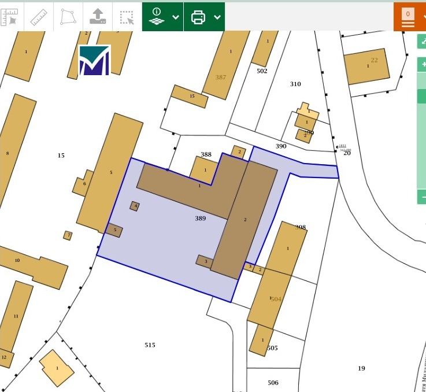Click the full extent map button

(423, 42)
